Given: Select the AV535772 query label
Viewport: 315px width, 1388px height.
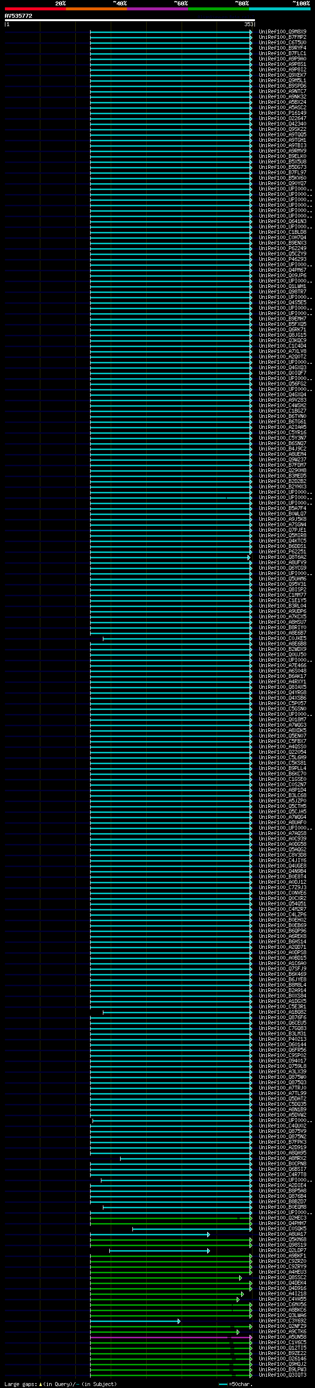Looking at the screenshot, I should tap(18, 16).
